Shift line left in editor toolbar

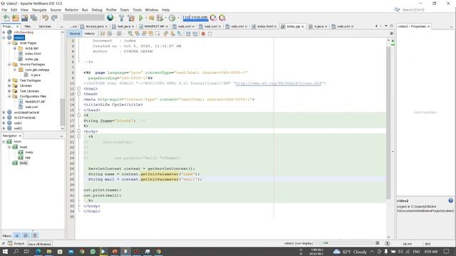coord(188,33)
